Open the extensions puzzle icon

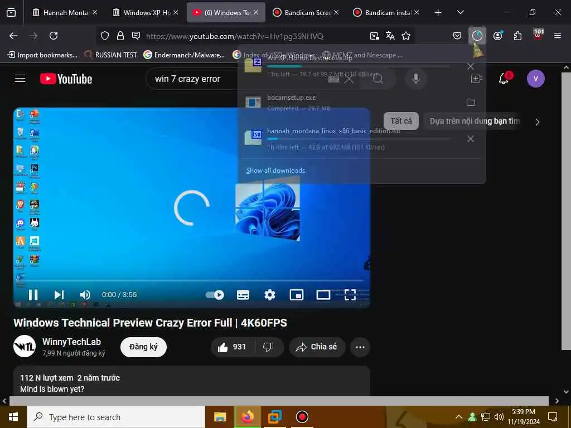coord(517,36)
